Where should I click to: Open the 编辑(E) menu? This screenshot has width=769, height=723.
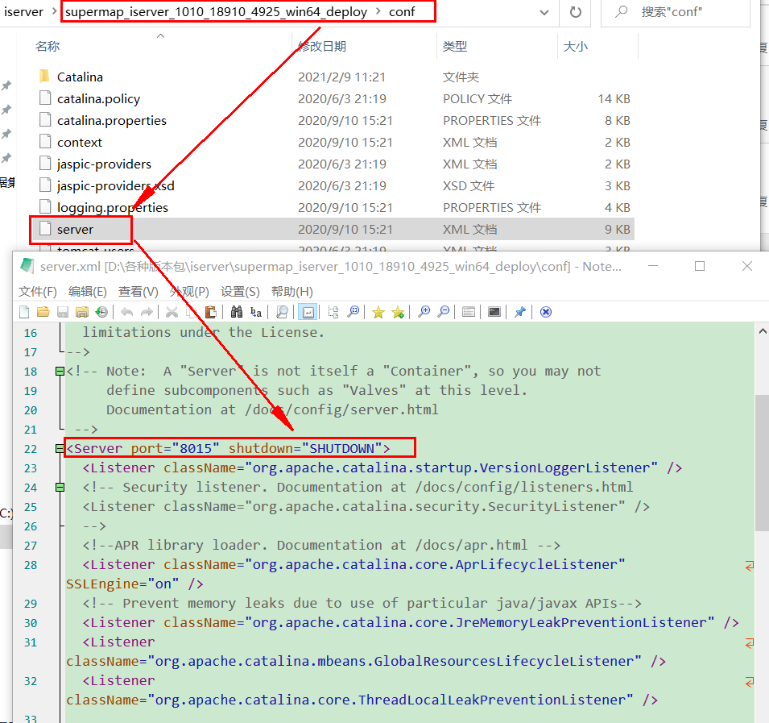87,292
